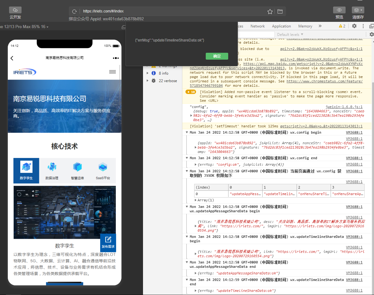This screenshot has height=295, width=374.
Task: Select the SaaS平台 technology tab
Action: coord(103,170)
